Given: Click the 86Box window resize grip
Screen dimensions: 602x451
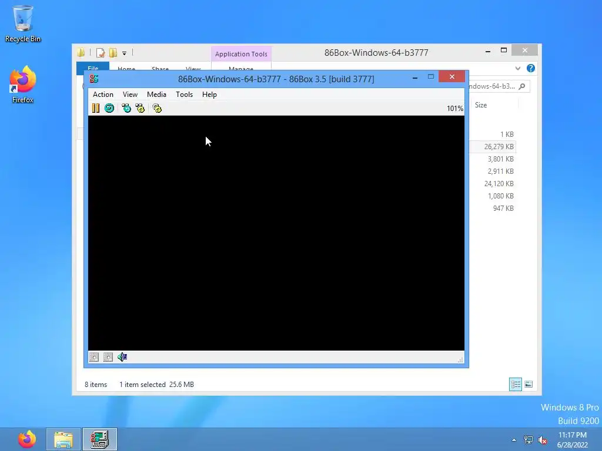Looking at the screenshot, I should [460, 360].
